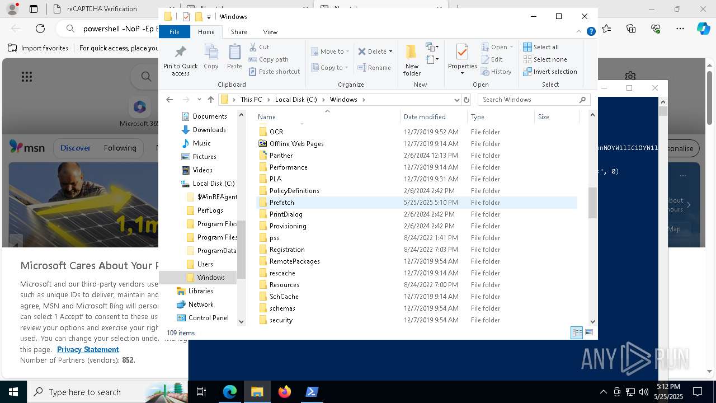The image size is (716, 403).
Task: Click the Windows Start button
Action: pos(13,392)
